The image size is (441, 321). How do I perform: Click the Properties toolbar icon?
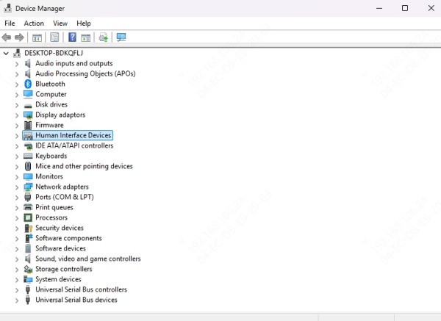(54, 37)
